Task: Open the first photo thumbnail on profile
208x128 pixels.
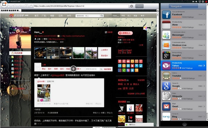Action: (x=40, y=53)
